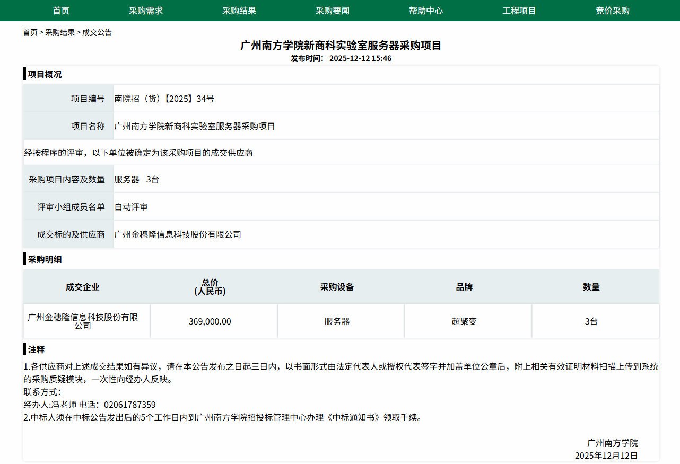Viewport: 680px width, 464px height.
Task: Select the 成交企业 column header
Action: pyautogui.click(x=83, y=287)
